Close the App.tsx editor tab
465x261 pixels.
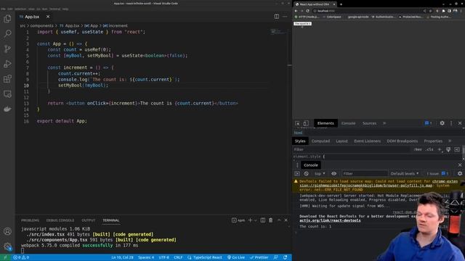tap(48, 17)
